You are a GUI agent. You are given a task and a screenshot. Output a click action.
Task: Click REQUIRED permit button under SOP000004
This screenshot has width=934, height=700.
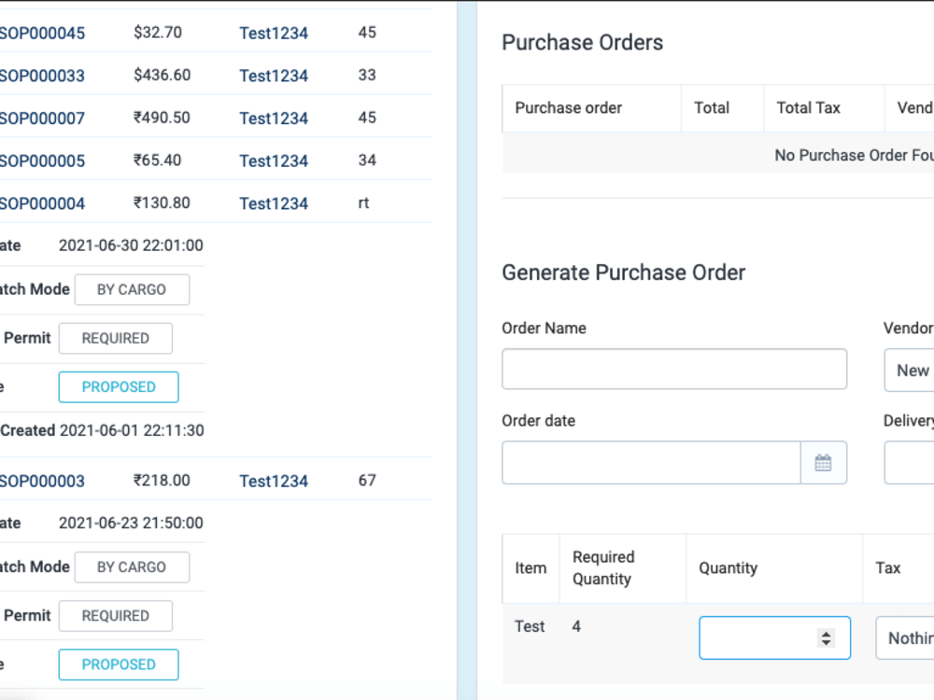click(116, 338)
